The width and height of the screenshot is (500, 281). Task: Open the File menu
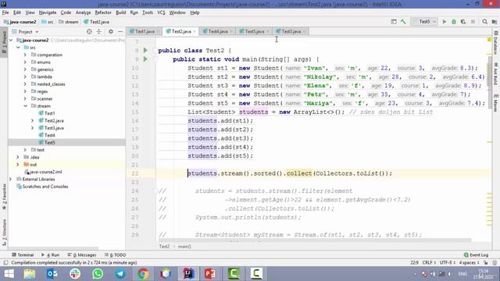(x=5, y=12)
